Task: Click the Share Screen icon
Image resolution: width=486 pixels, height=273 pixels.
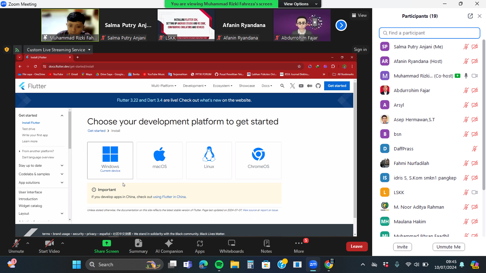Action: click(106, 243)
